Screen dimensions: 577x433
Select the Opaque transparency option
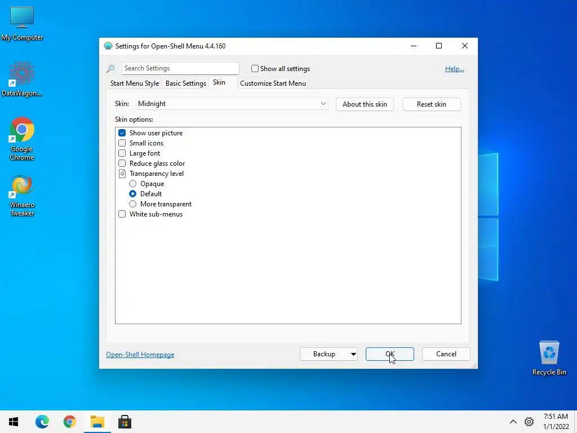[x=132, y=184]
